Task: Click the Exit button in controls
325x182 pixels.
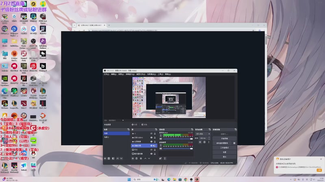Action: (x=225, y=157)
